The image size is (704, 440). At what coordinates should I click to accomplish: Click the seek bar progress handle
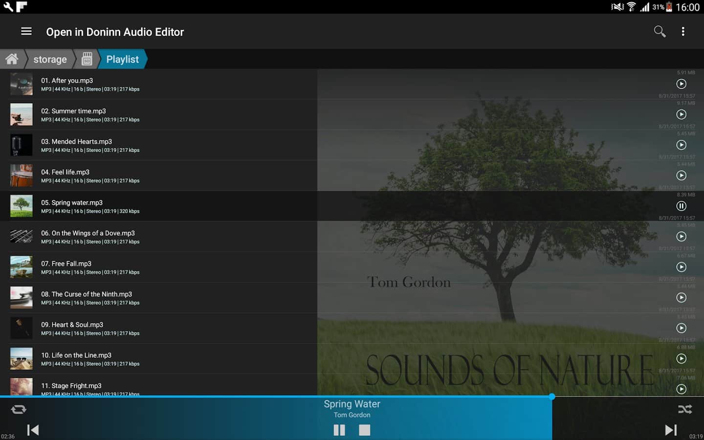click(552, 396)
